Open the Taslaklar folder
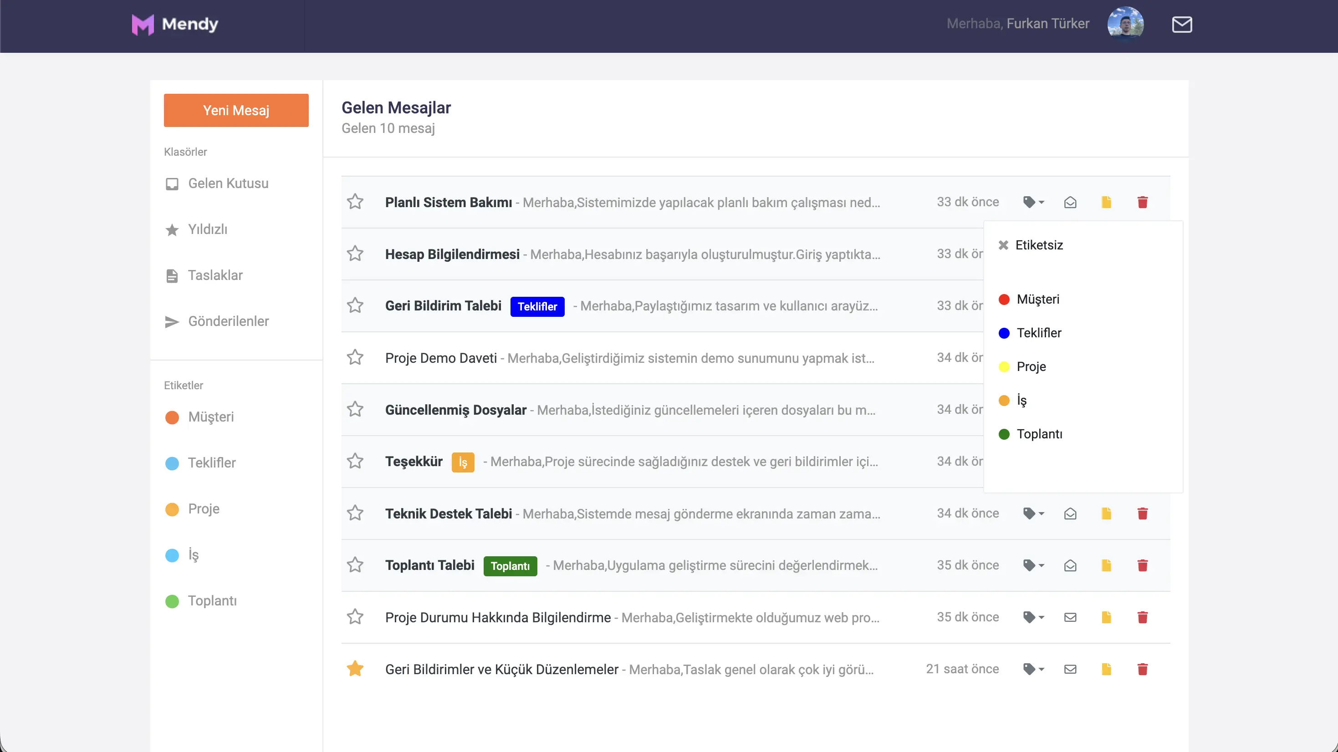The height and width of the screenshot is (752, 1338). click(214, 275)
